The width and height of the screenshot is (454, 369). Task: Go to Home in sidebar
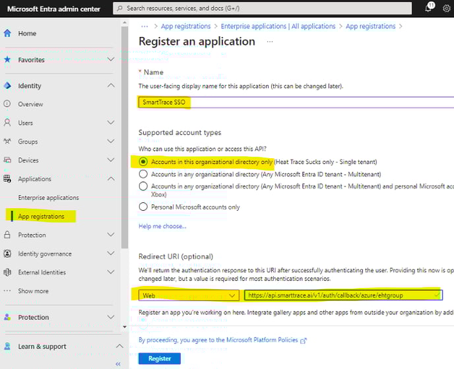point(27,33)
